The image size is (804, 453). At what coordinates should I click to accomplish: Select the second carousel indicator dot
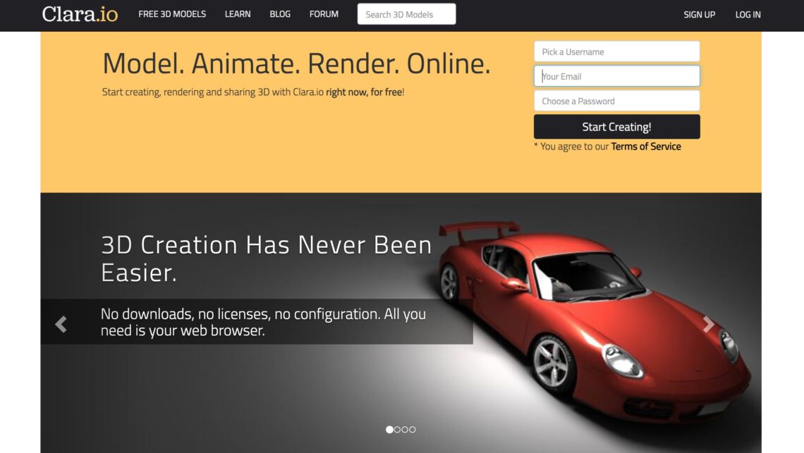397,429
